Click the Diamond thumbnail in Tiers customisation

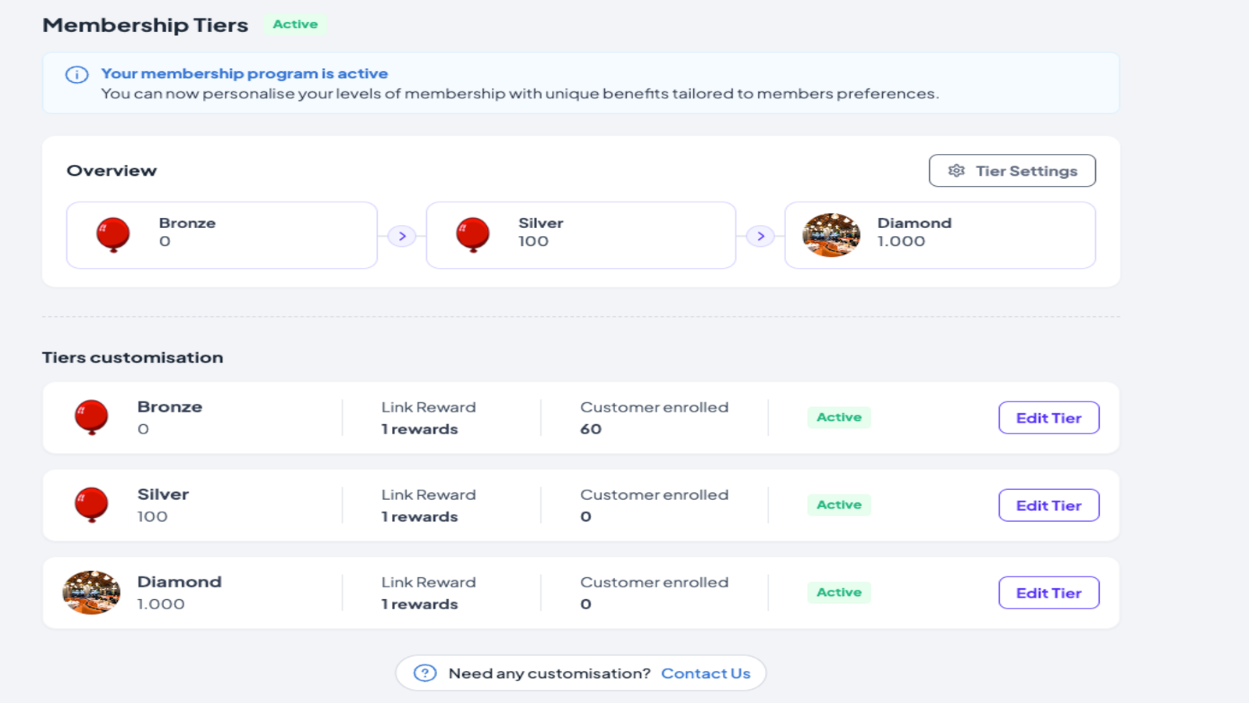[x=91, y=592]
